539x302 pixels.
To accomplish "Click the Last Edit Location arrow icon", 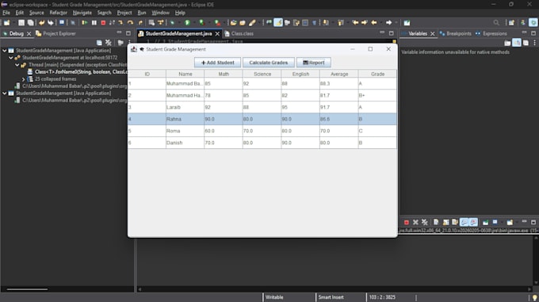I will click(355, 23).
